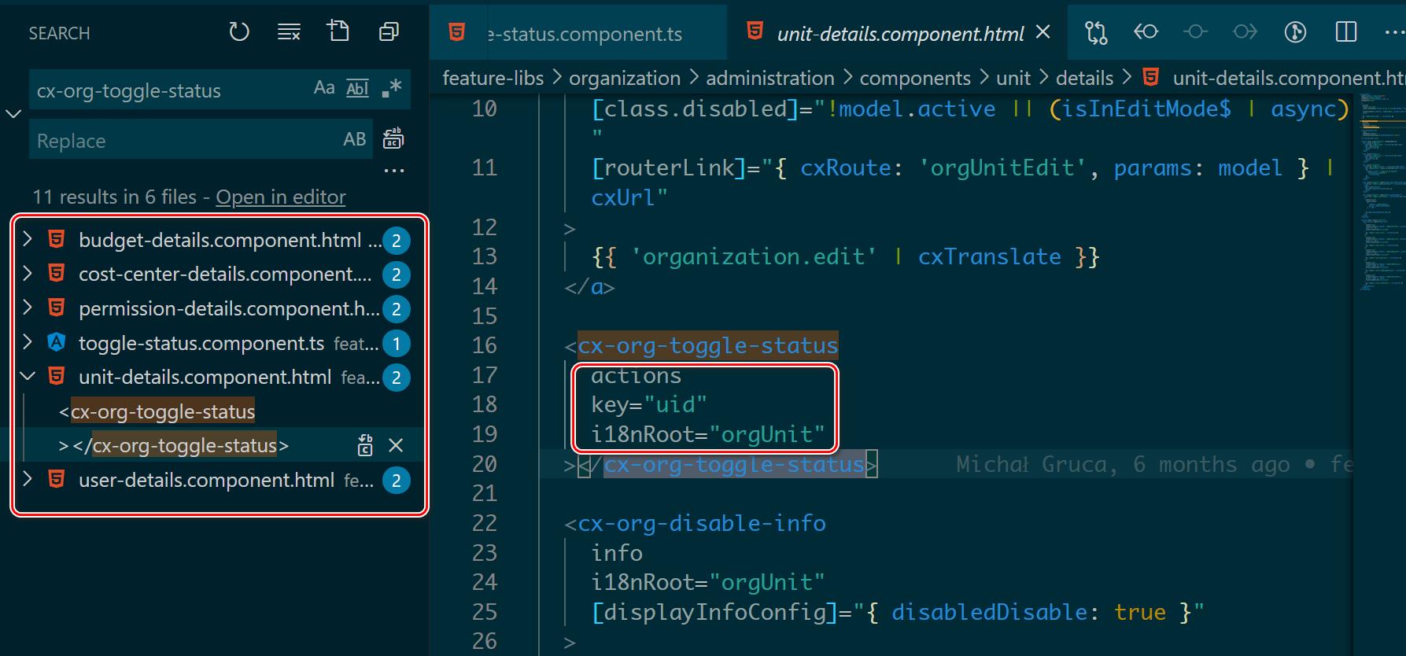Click feature-libs breadcrumb
The width and height of the screenshot is (1406, 656).
click(x=493, y=78)
